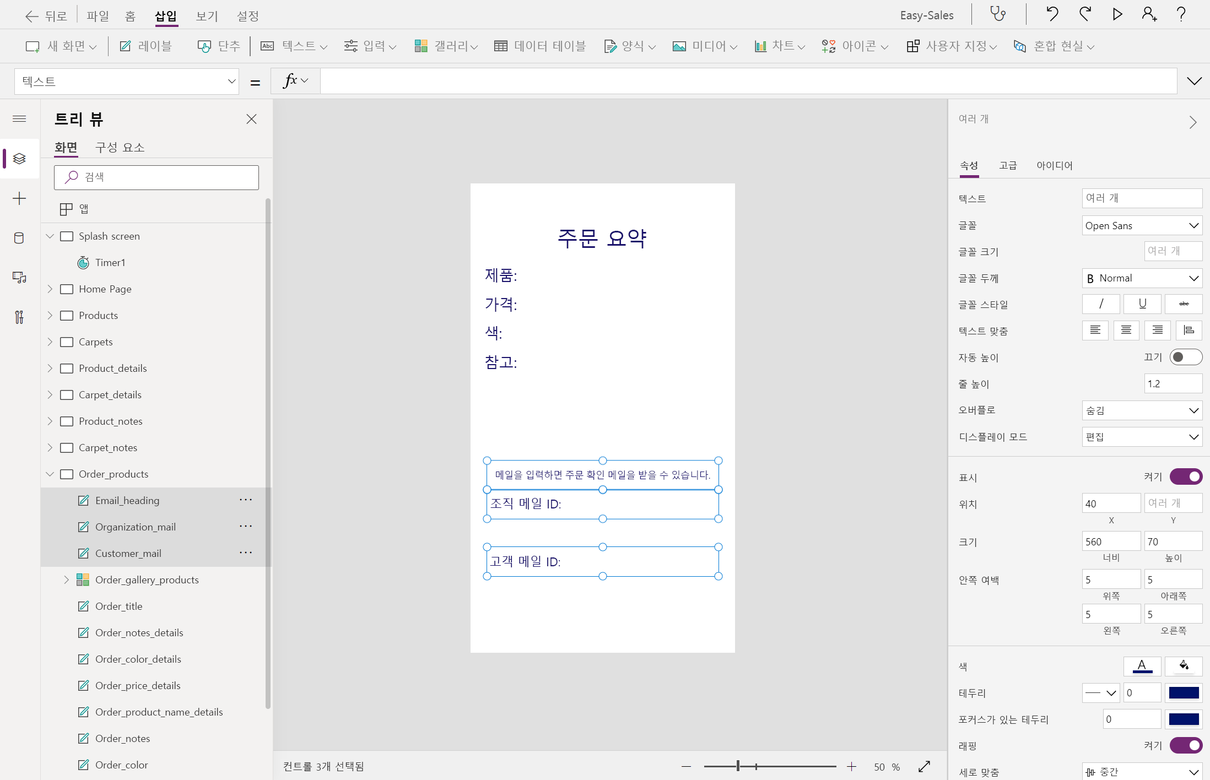The width and height of the screenshot is (1210, 780).
Task: Click the Insert plus sidebar icon
Action: 19,198
